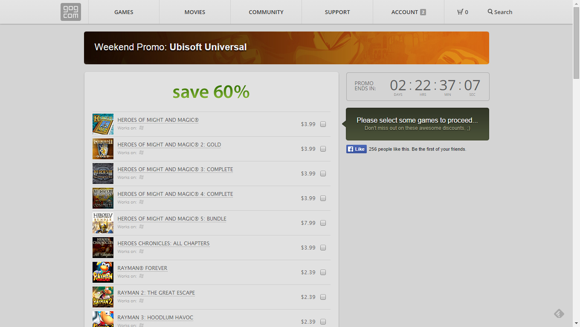Click the GOG.com logo
This screenshot has width=580, height=327.
point(71,12)
